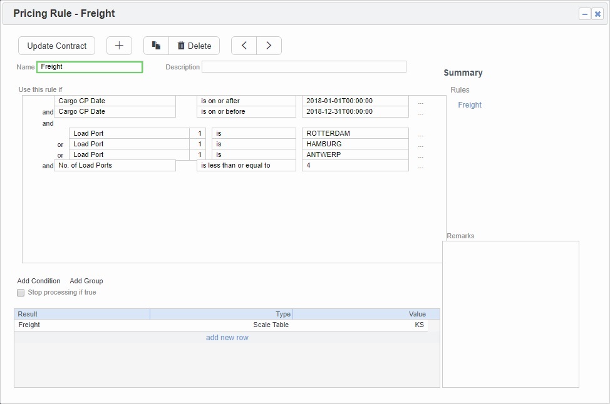The height and width of the screenshot is (404, 610).
Task: Go to previous rule with left arrow
Action: point(244,46)
